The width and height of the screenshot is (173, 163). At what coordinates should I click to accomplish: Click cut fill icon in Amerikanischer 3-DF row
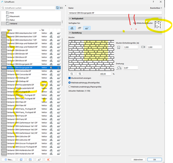coord(58,33)
